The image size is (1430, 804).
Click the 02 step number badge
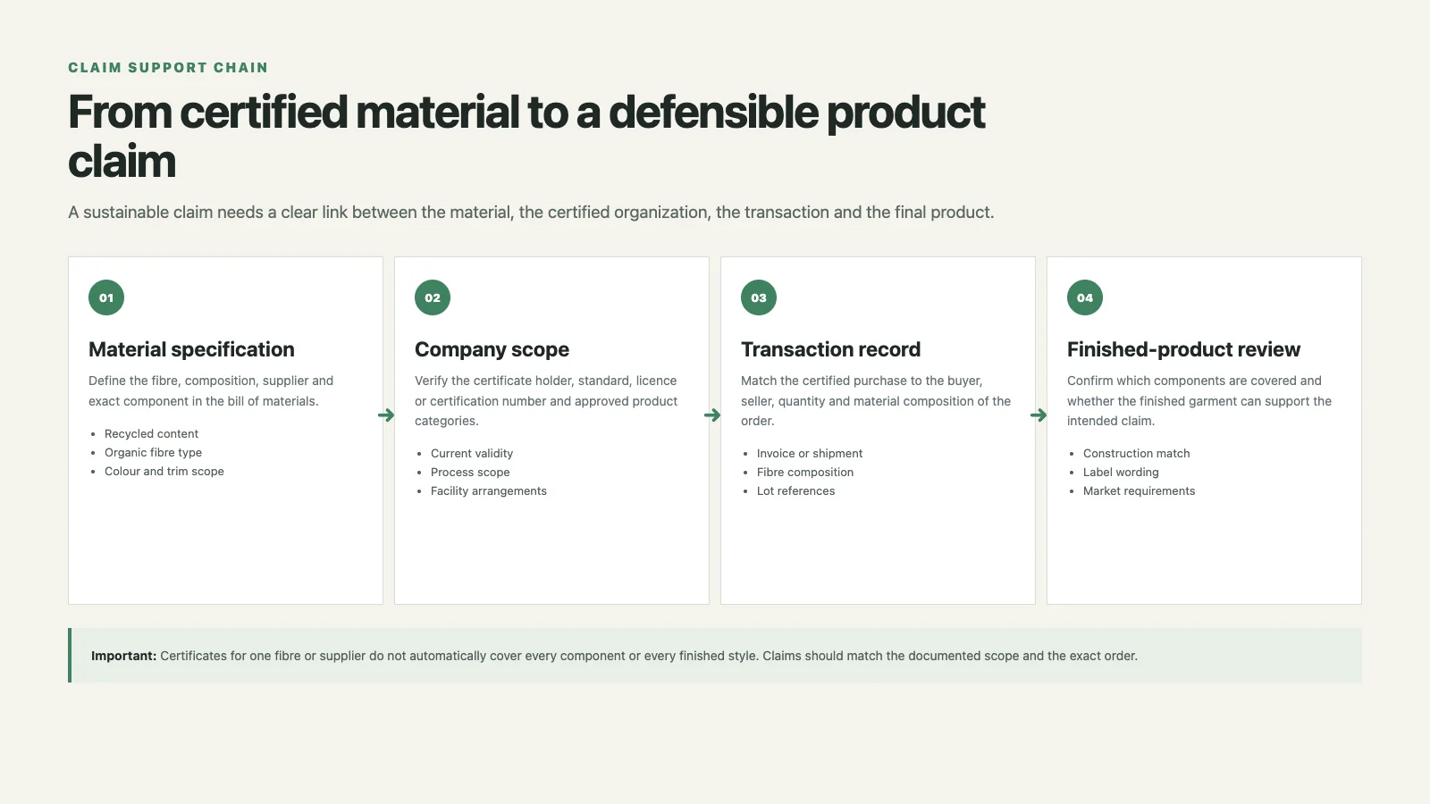433,297
